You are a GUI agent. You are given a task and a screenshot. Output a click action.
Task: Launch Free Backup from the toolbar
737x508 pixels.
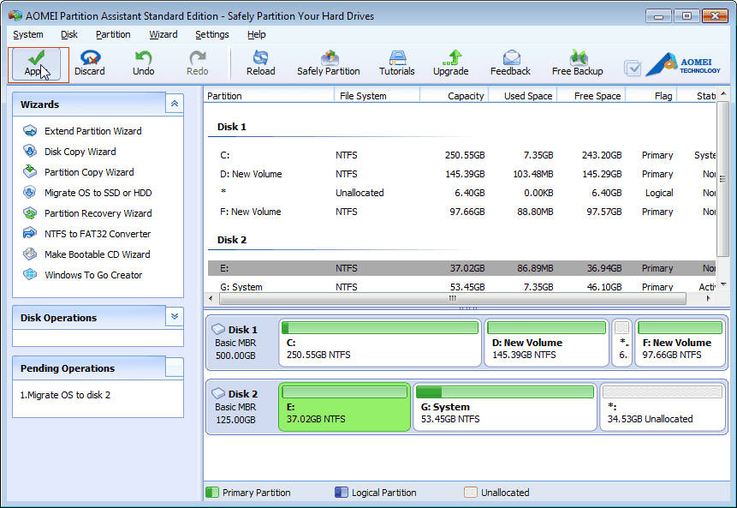coord(578,64)
